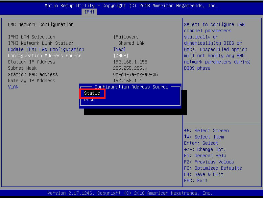This screenshot has width=264, height=199.
Task: Open the VLAN submenu
Action: 13,87
